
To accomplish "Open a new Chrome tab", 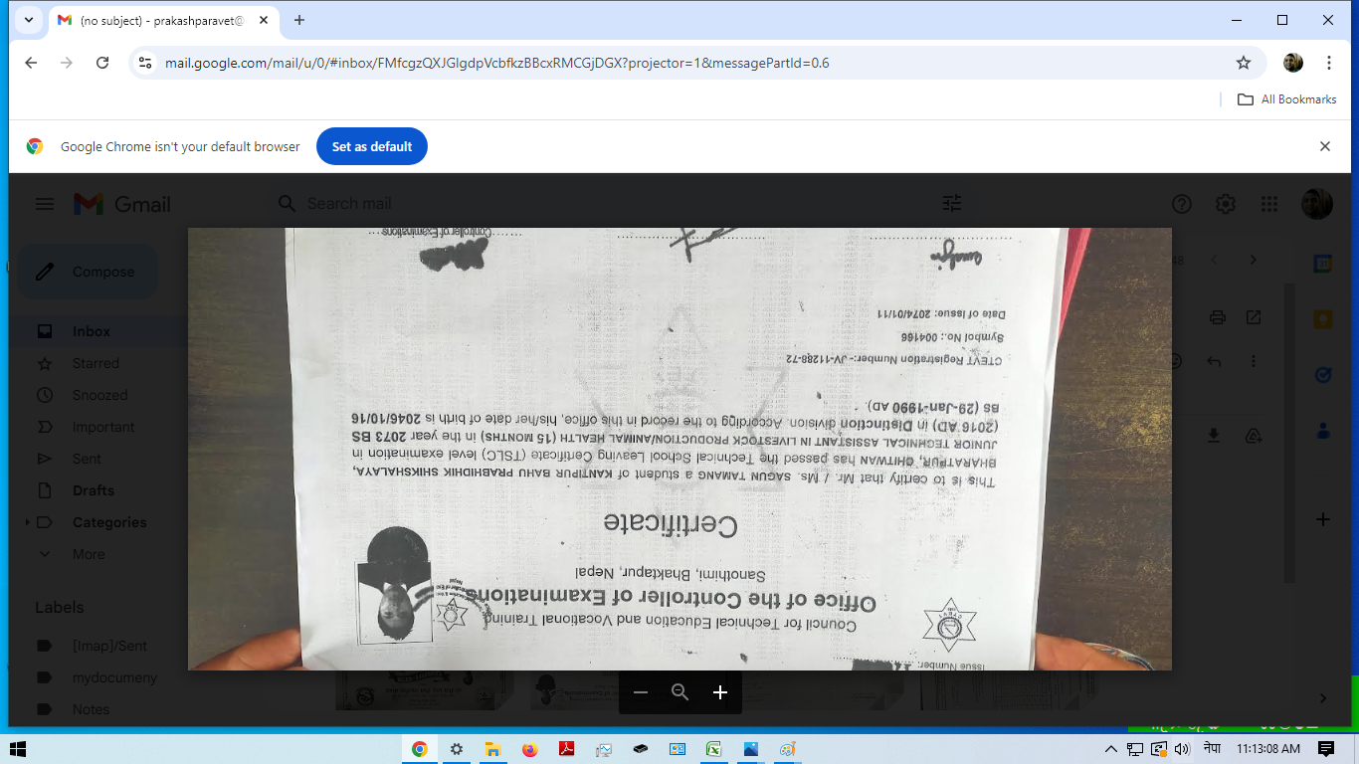I will 299,20.
